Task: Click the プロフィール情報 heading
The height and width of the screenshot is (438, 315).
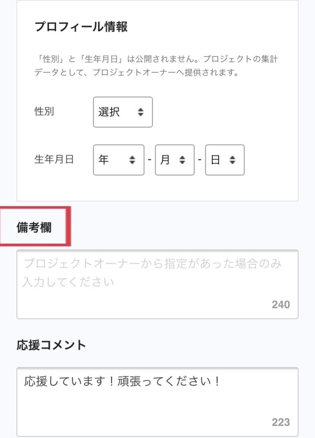Action: pyautogui.click(x=81, y=27)
